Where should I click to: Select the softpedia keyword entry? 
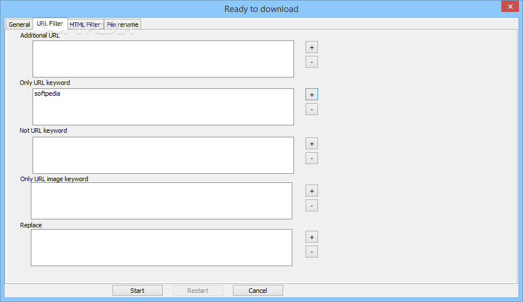pos(47,93)
